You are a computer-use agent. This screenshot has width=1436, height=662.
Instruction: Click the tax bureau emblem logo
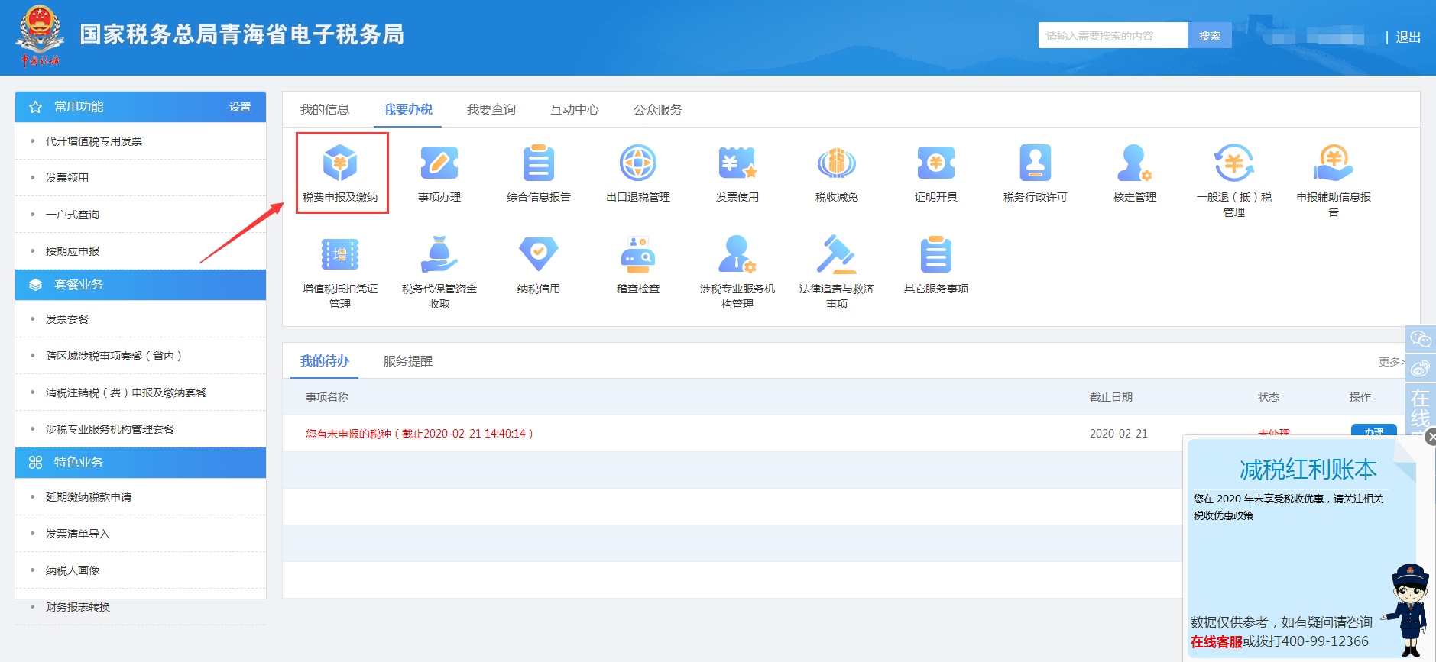[x=40, y=35]
